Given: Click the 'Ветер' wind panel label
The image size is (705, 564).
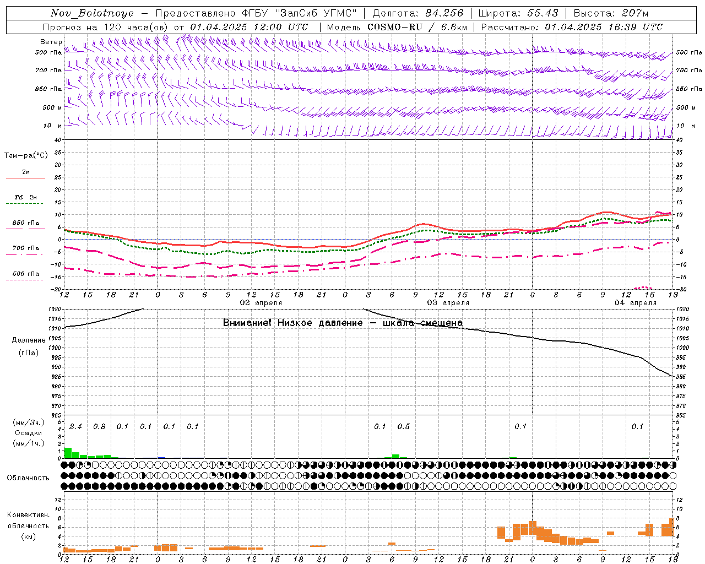Looking at the screenshot, I should click(x=51, y=42).
